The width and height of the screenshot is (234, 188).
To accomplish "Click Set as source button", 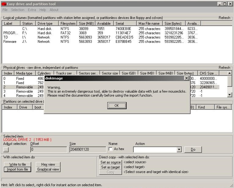I will click(x=110, y=162).
